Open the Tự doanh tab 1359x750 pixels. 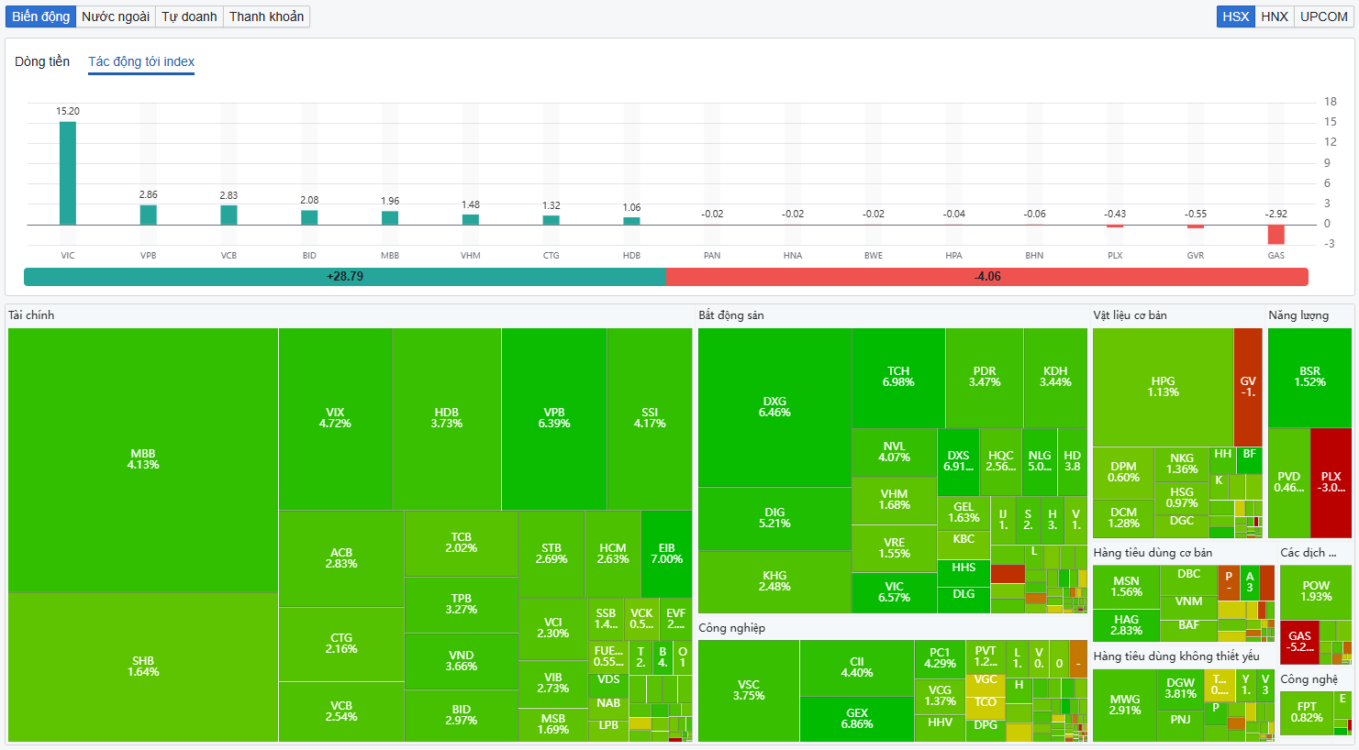[189, 17]
